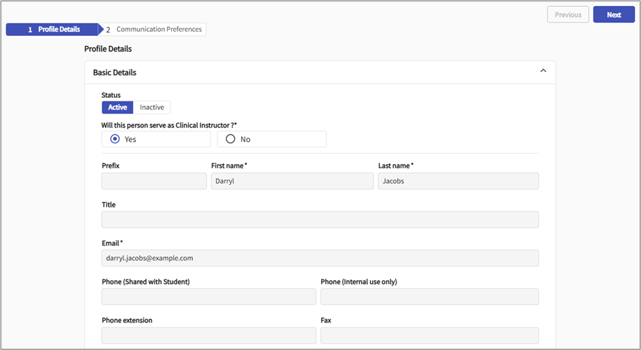Click the First name field
Image resolution: width=641 pixels, height=350 pixels.
coord(292,181)
